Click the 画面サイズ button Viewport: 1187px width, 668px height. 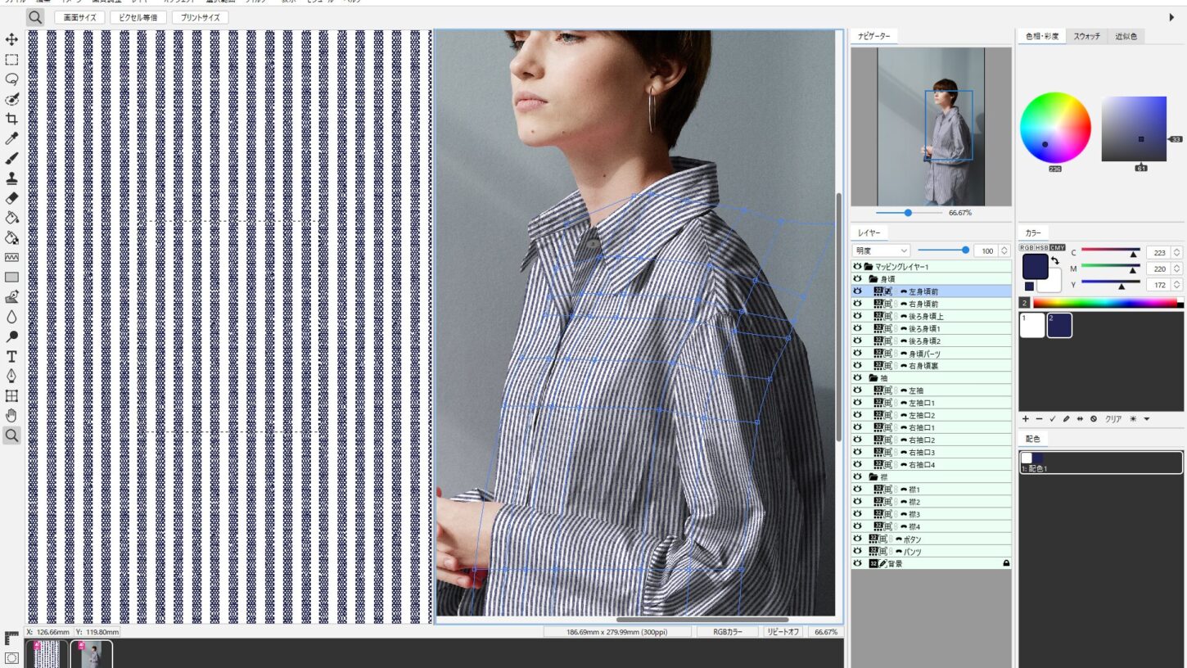click(79, 17)
